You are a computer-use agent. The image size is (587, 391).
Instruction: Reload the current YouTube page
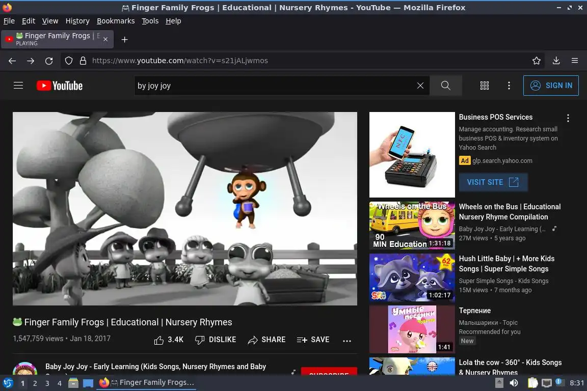coord(49,61)
